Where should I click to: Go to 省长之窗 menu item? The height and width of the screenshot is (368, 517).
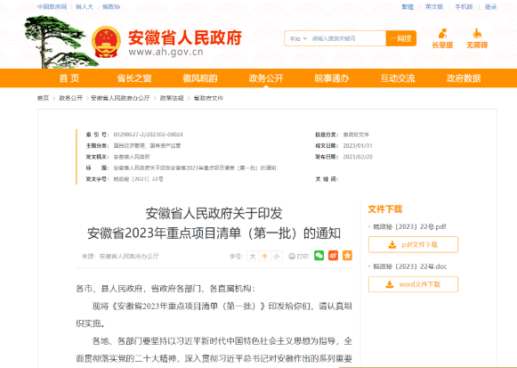[x=134, y=78]
